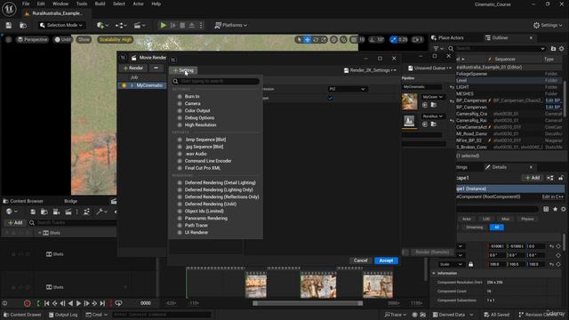Open the File menu
The width and height of the screenshot is (569, 320).
pyautogui.click(x=26, y=4)
